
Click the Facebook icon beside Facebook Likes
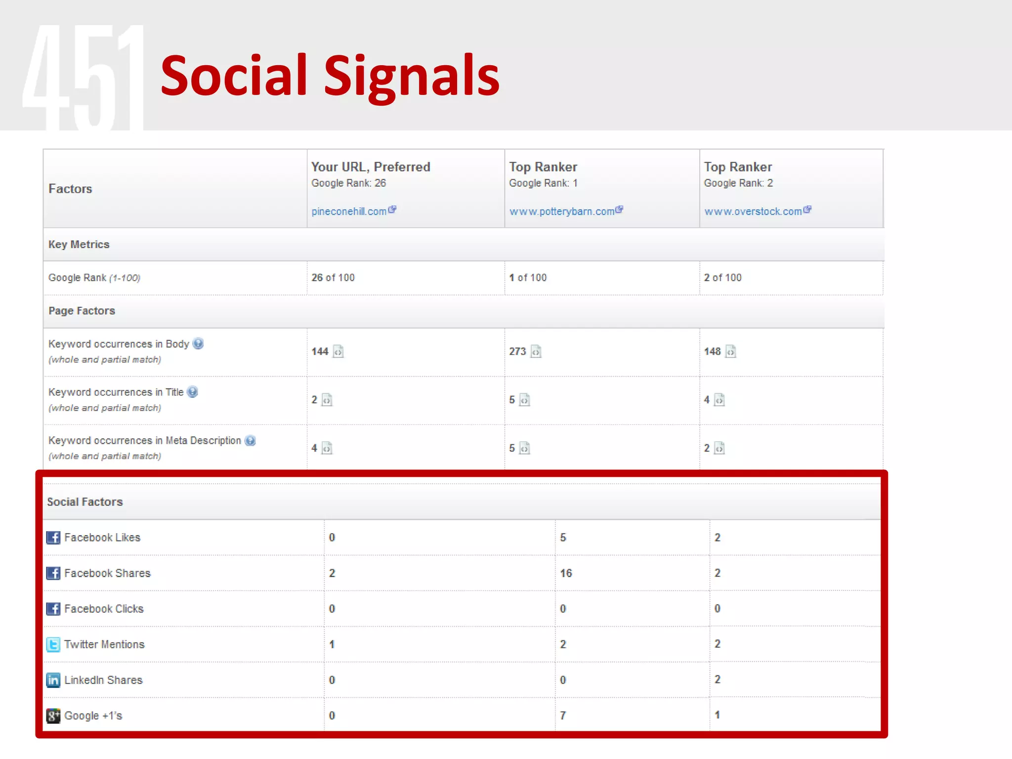click(53, 538)
